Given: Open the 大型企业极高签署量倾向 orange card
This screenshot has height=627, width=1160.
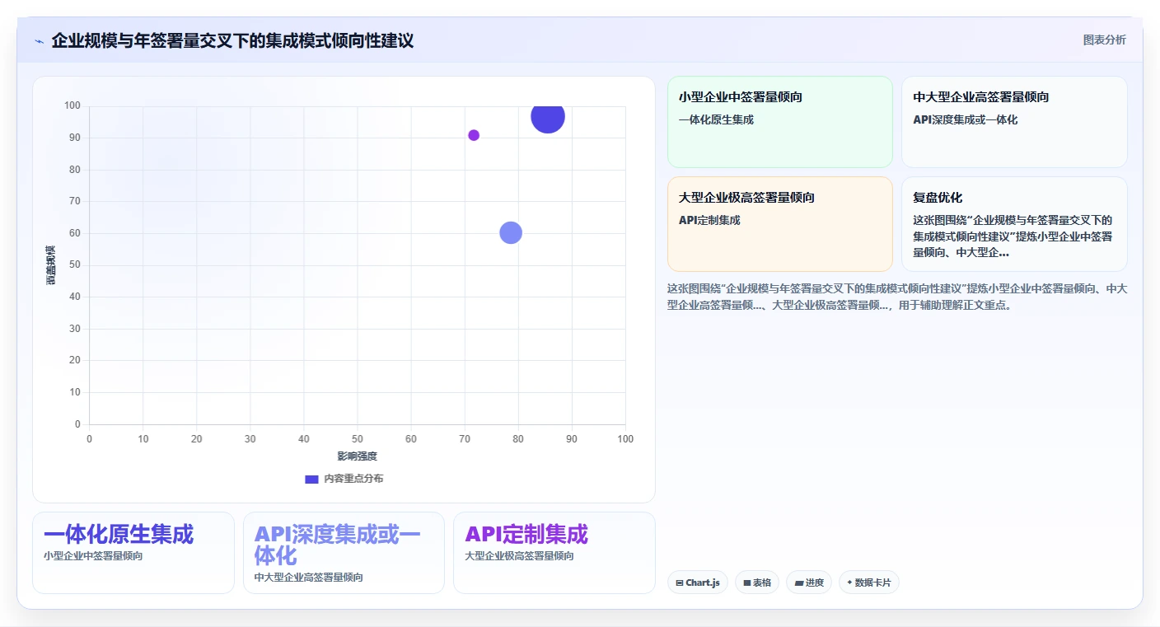Looking at the screenshot, I should [780, 224].
